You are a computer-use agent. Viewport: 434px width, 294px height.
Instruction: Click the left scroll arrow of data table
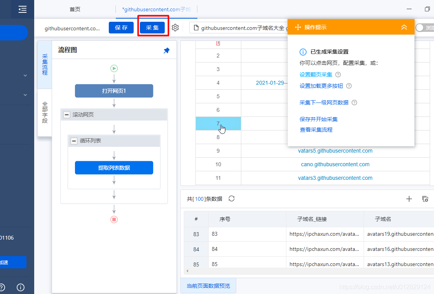(187, 271)
